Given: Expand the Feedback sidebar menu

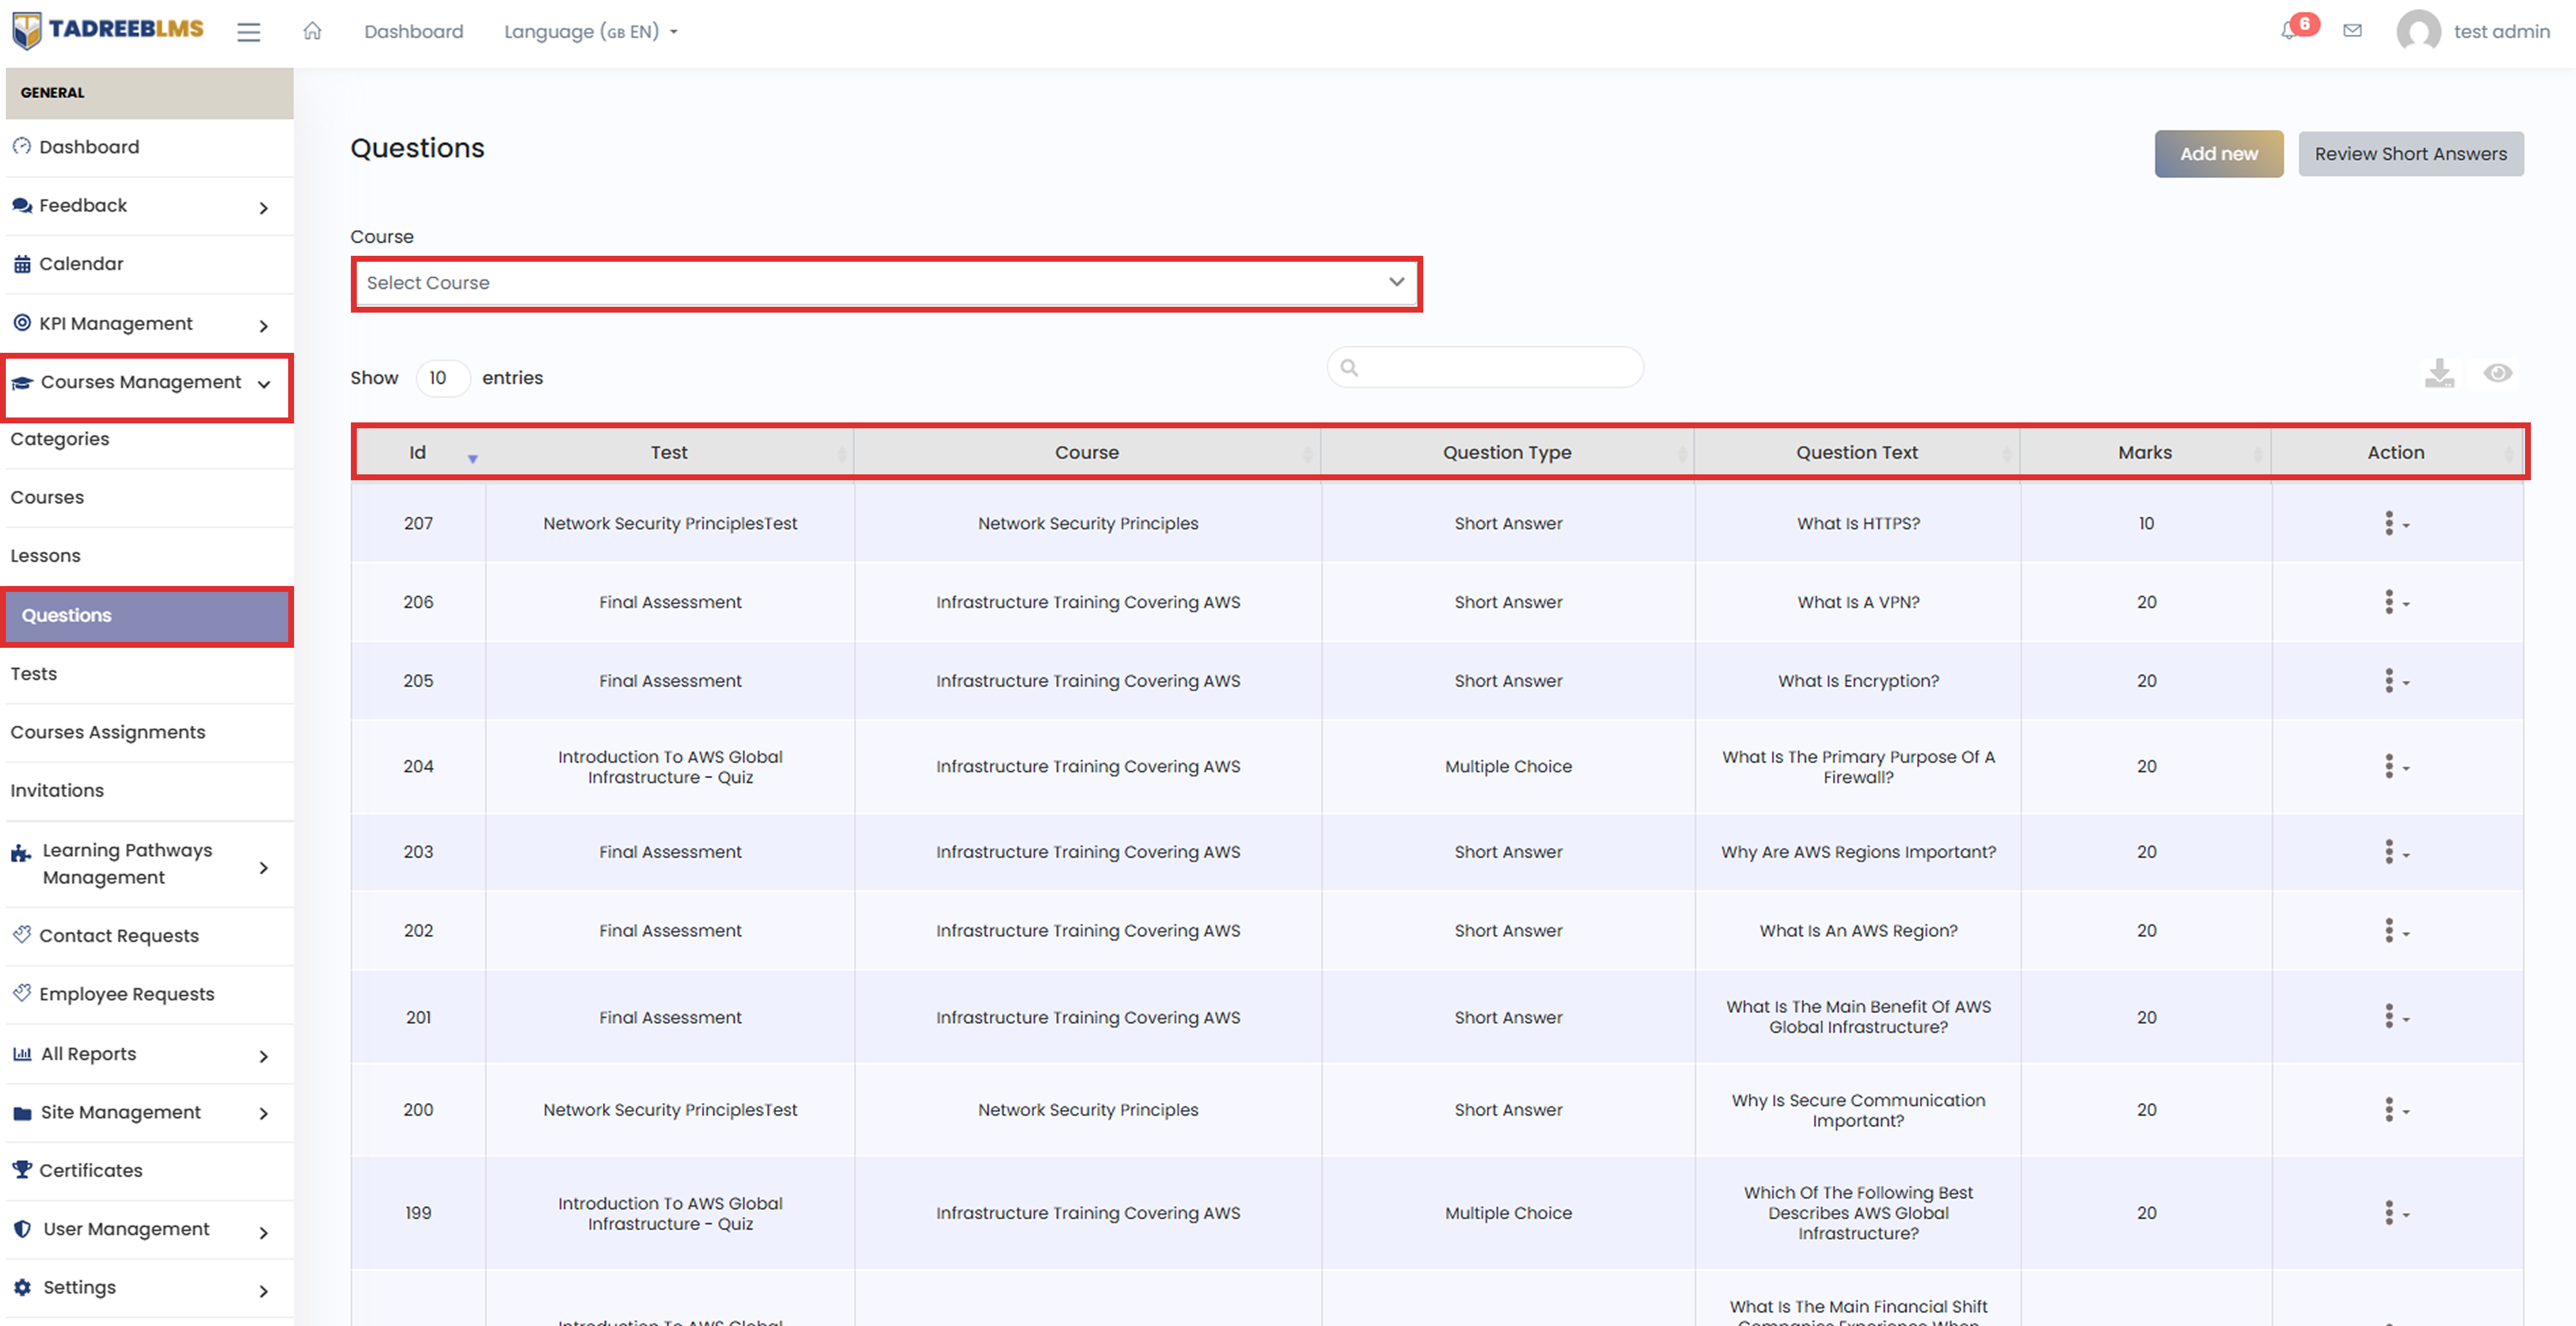Looking at the screenshot, I should 264,208.
